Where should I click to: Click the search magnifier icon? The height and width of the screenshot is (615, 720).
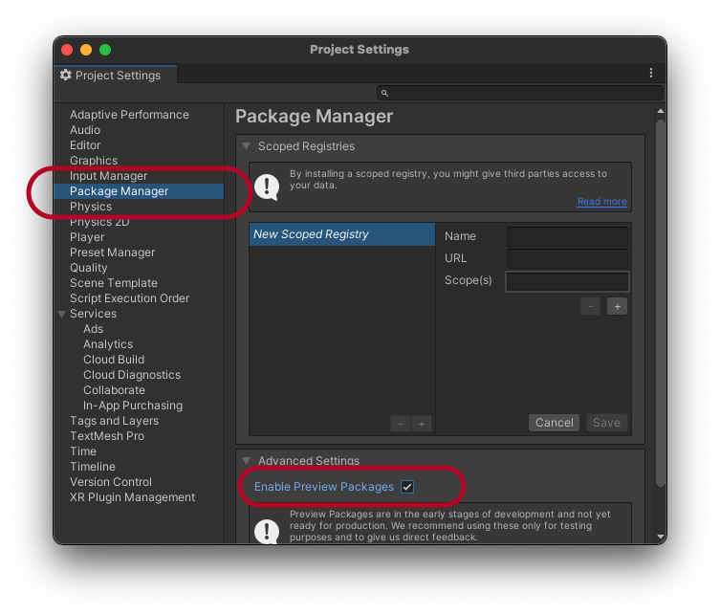pos(384,93)
